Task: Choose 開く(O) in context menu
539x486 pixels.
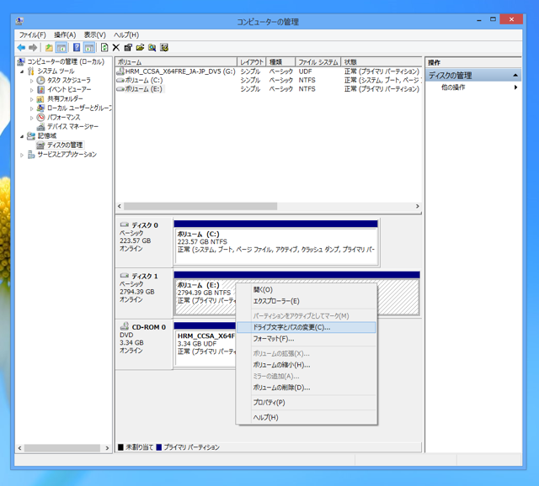Action: (x=307, y=290)
